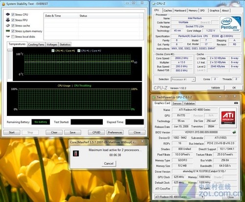Open the Cooling Fans tab

(x=36, y=44)
